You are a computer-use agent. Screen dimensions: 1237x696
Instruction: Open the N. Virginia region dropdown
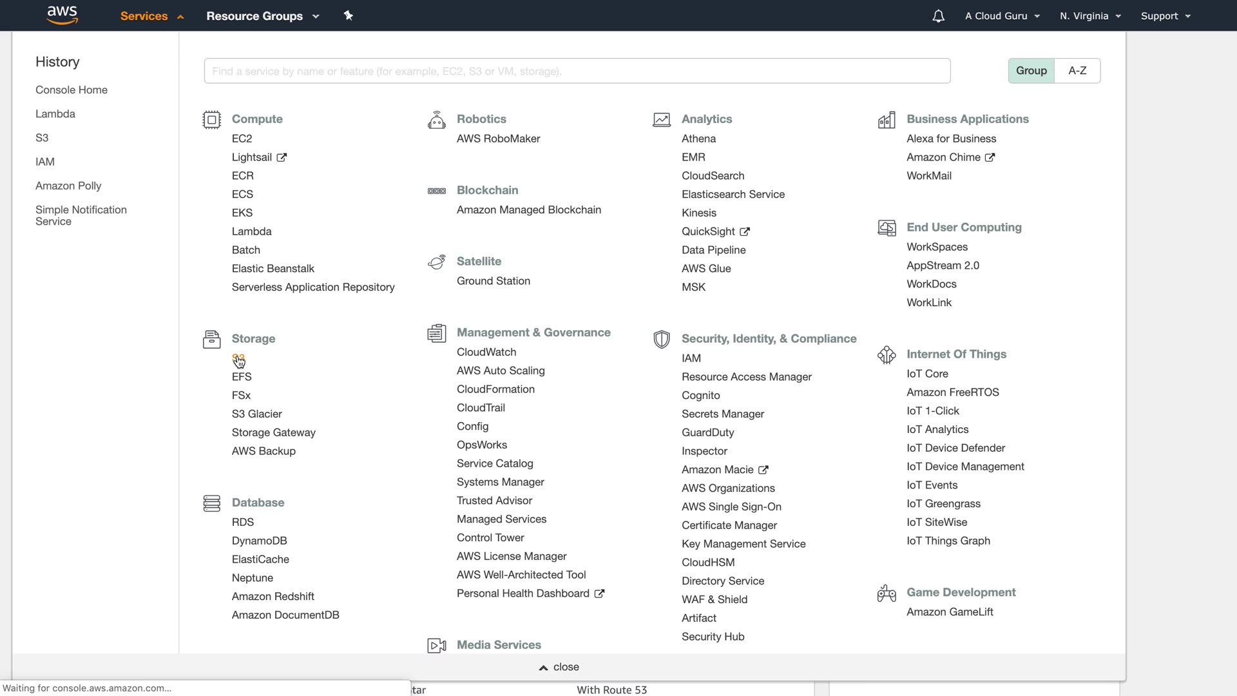(1090, 16)
